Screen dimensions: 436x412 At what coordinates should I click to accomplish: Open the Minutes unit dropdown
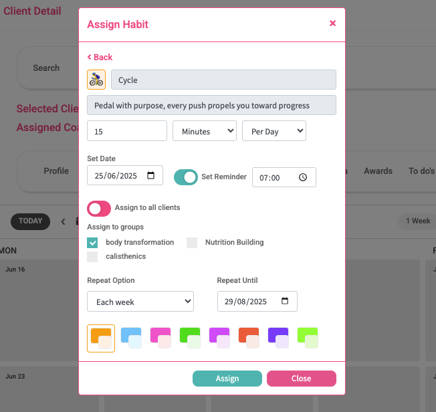[205, 131]
